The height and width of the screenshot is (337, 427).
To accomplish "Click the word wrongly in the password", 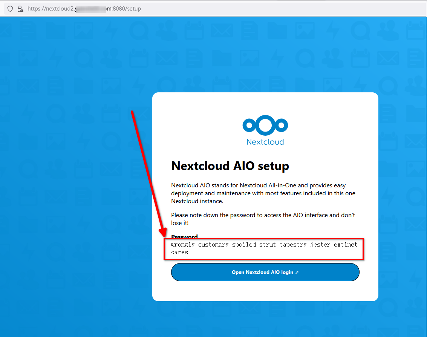I will click(183, 245).
